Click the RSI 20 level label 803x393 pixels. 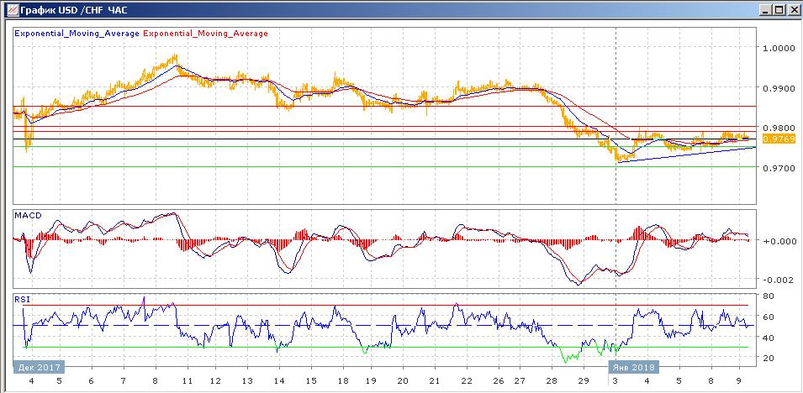[x=768, y=358]
